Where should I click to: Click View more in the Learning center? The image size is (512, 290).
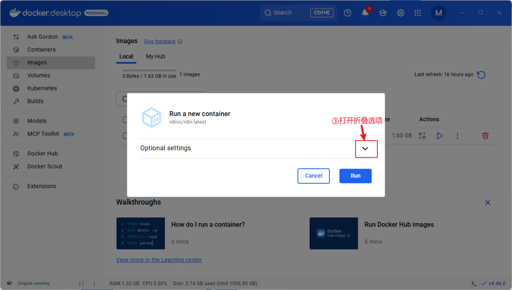159,260
